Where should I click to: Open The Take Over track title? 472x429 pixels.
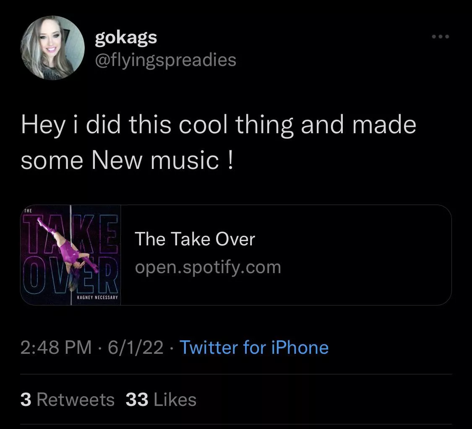click(195, 239)
